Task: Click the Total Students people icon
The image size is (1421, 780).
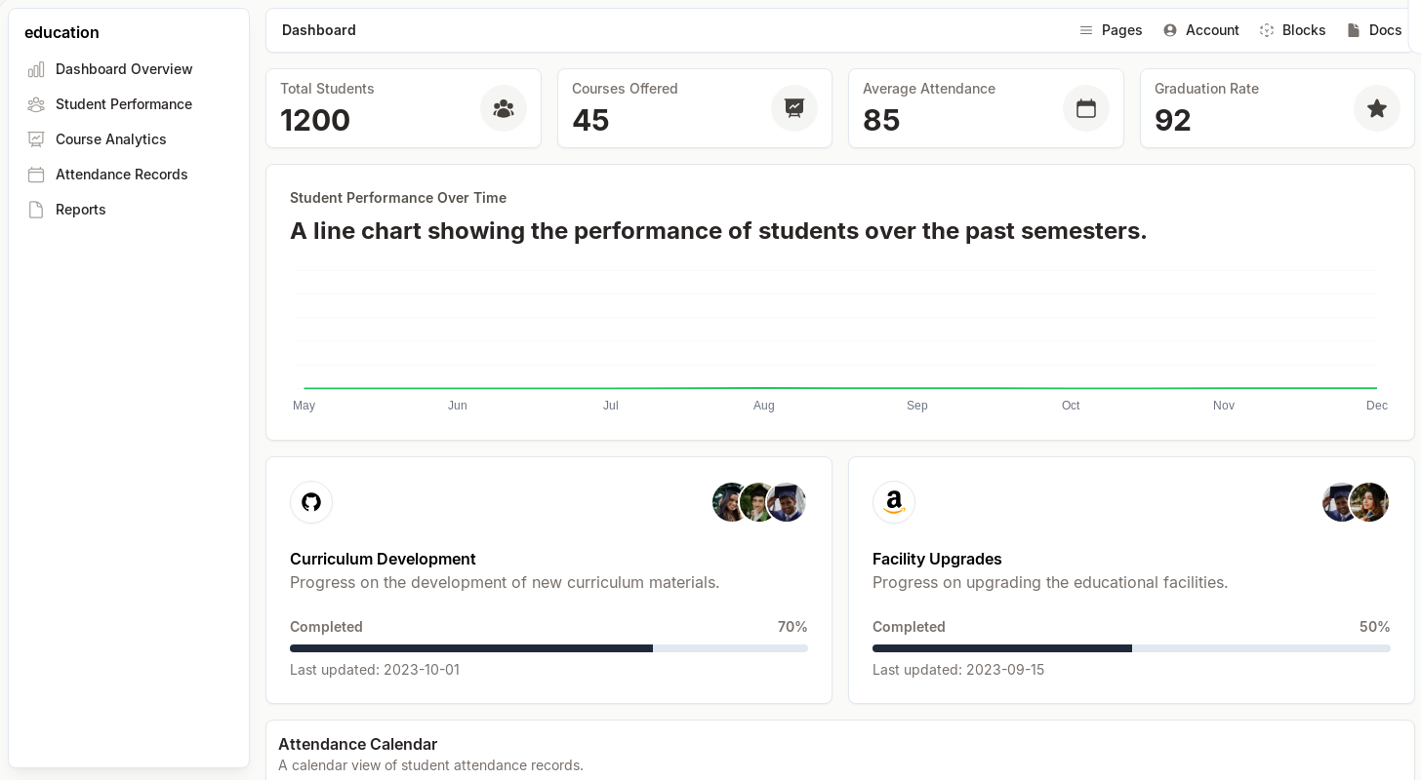Action: 504,108
